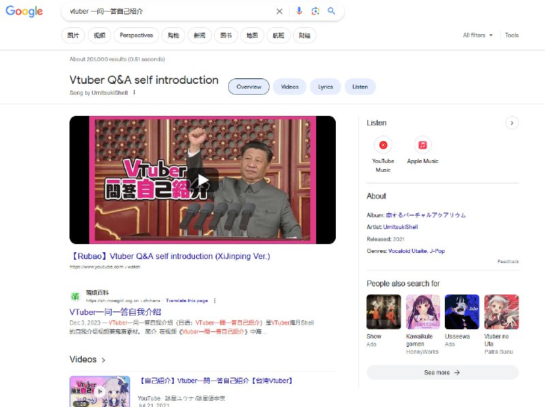Open the three-dot menu on the Moegirl result

coord(215,300)
